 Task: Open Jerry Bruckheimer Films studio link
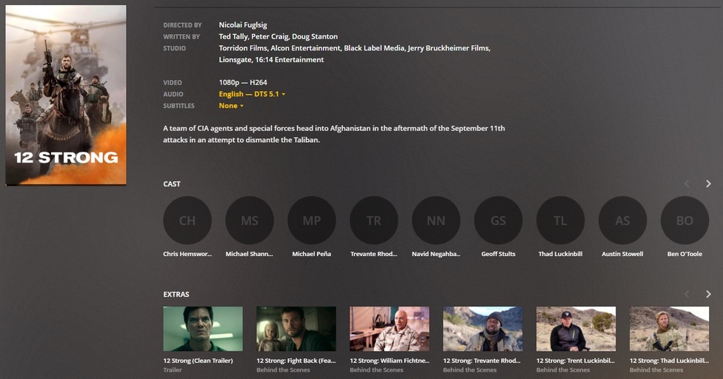449,48
